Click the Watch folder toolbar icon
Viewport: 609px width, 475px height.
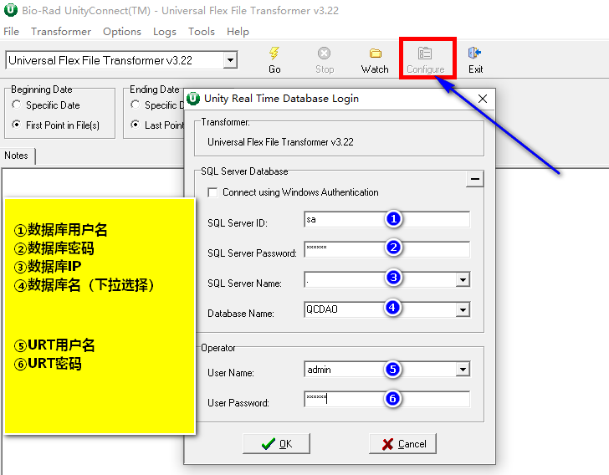click(x=375, y=54)
